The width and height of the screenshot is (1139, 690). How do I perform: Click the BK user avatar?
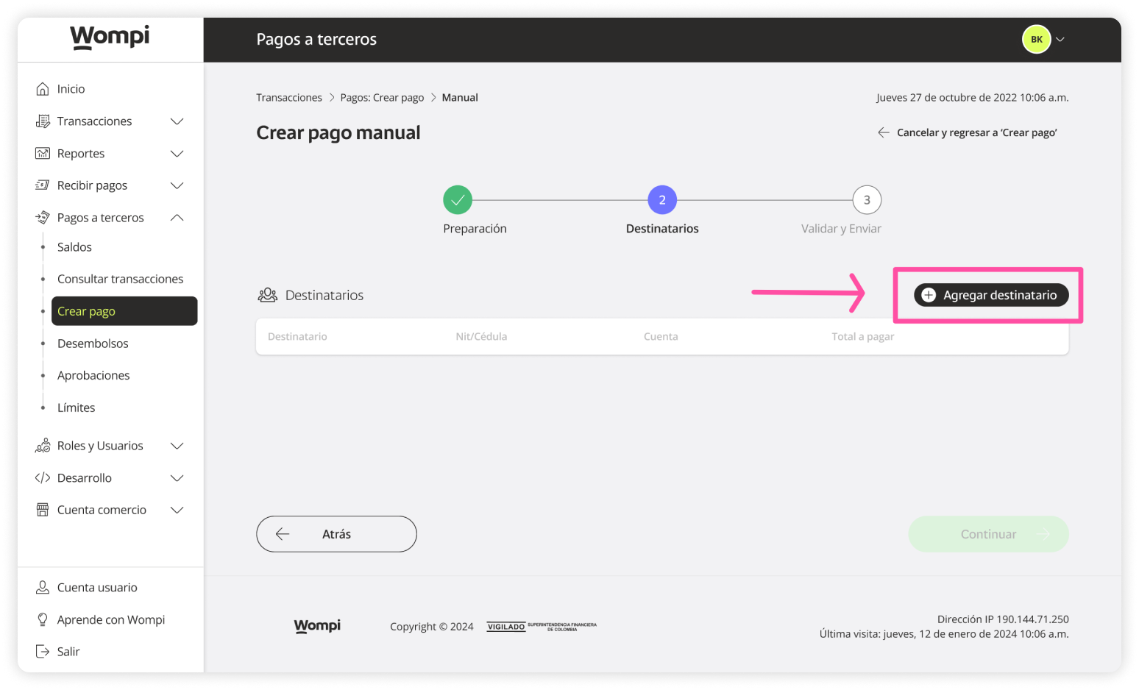pyautogui.click(x=1036, y=40)
